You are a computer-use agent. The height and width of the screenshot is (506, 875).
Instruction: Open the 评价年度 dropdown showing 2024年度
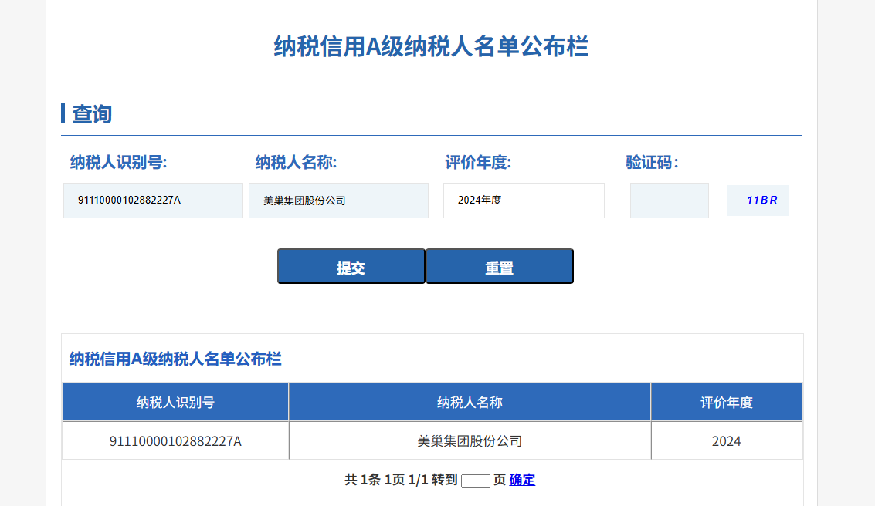click(x=524, y=201)
